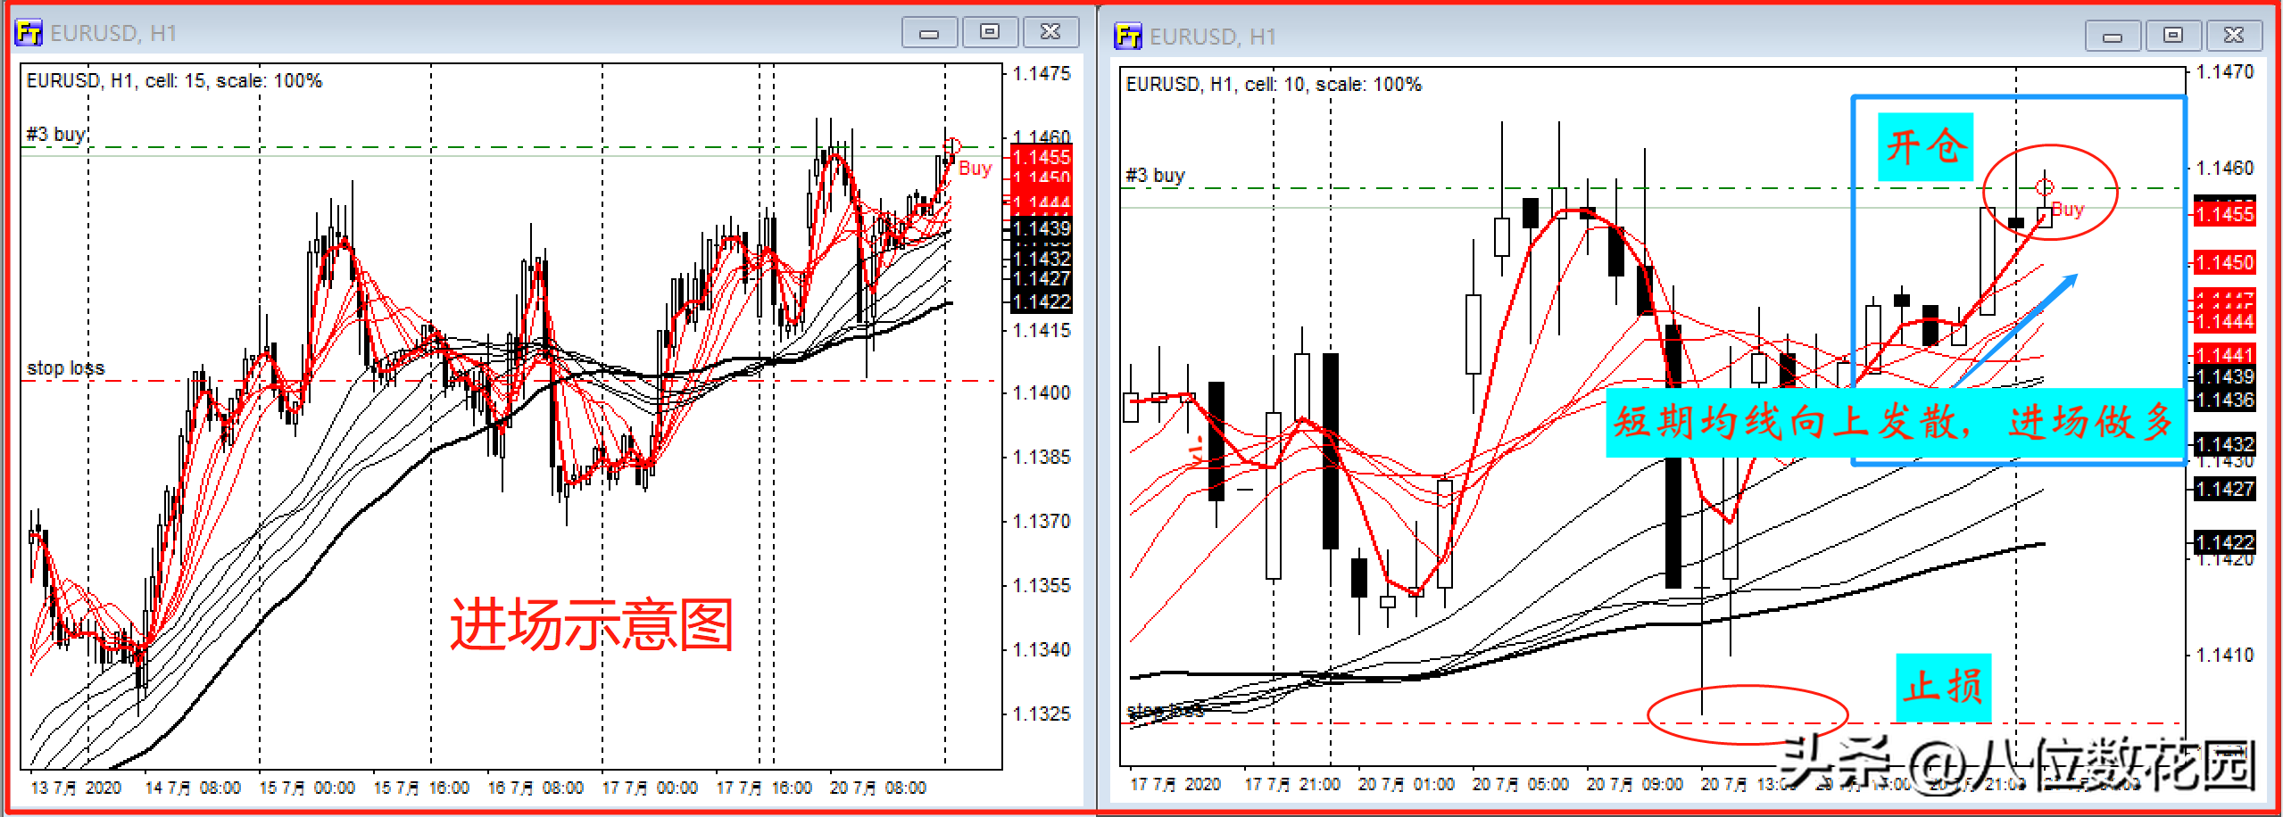The height and width of the screenshot is (817, 2283).
Task: Select the red Buy order marker in left chart
Action: pos(974,168)
